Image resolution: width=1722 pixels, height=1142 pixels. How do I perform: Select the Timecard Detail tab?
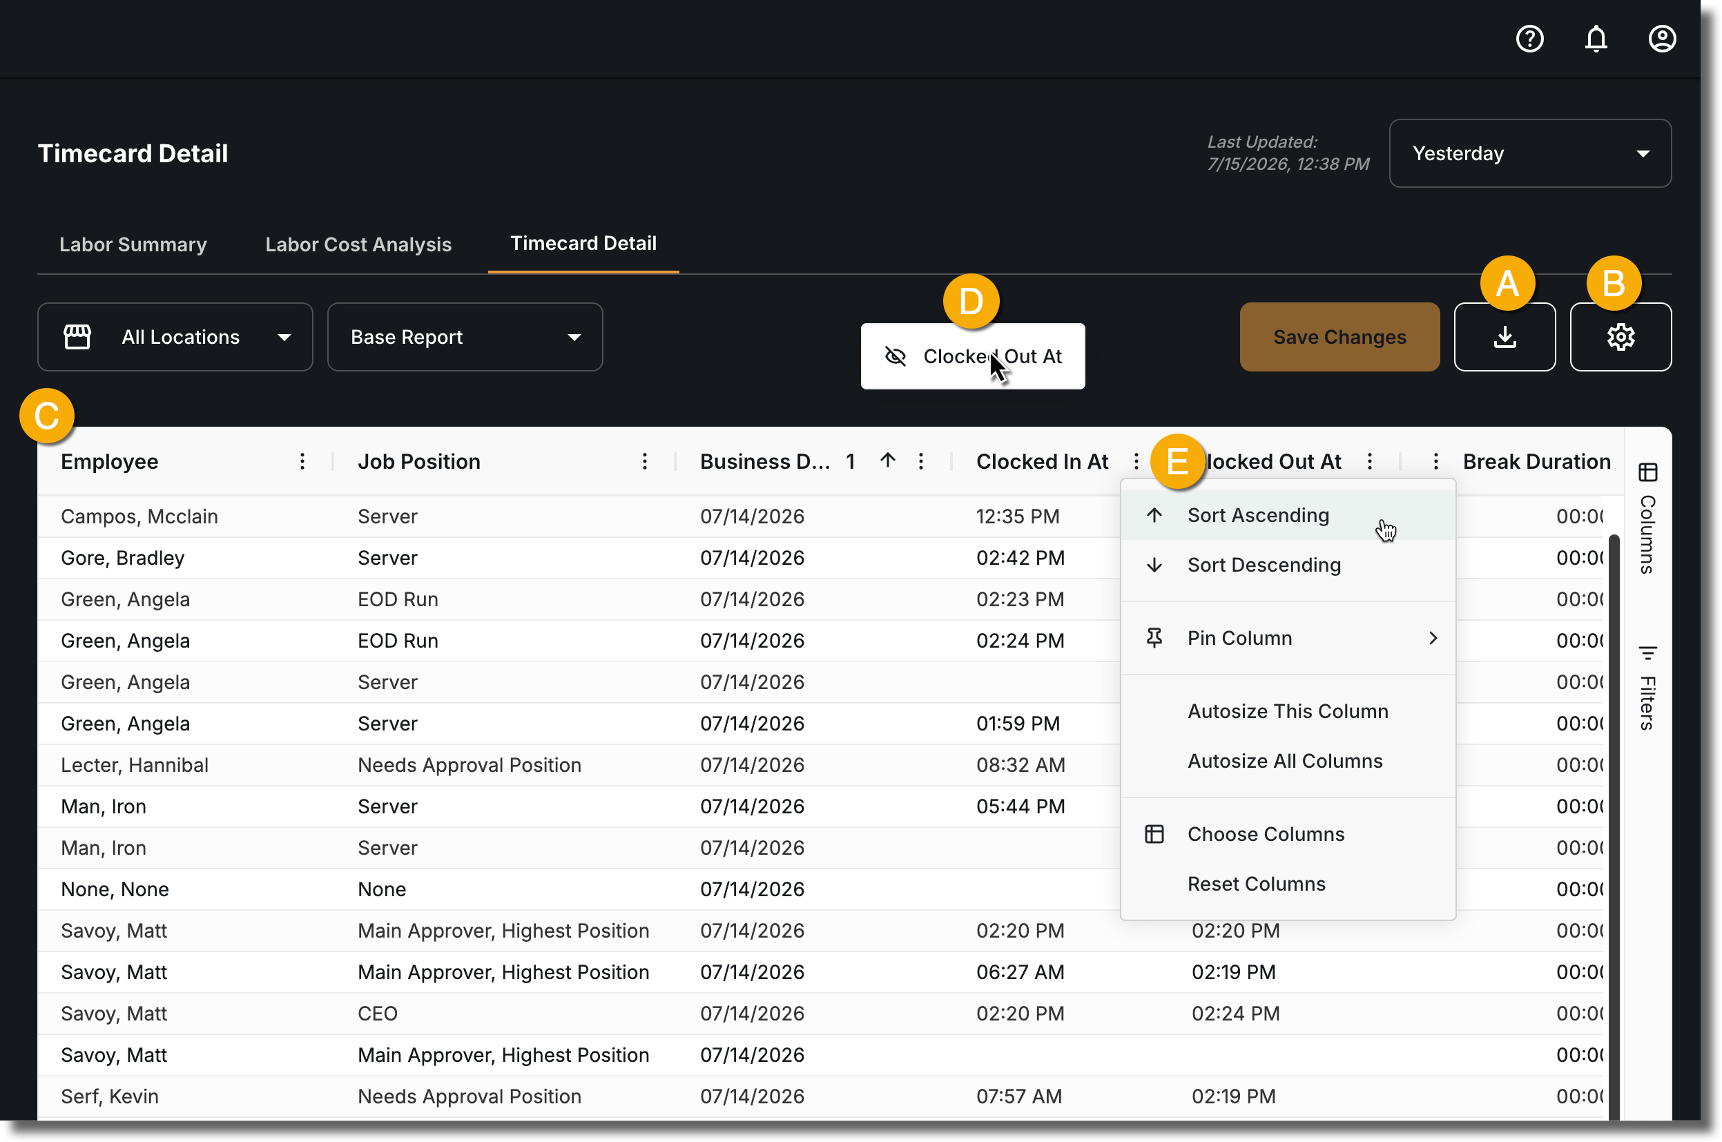point(583,243)
